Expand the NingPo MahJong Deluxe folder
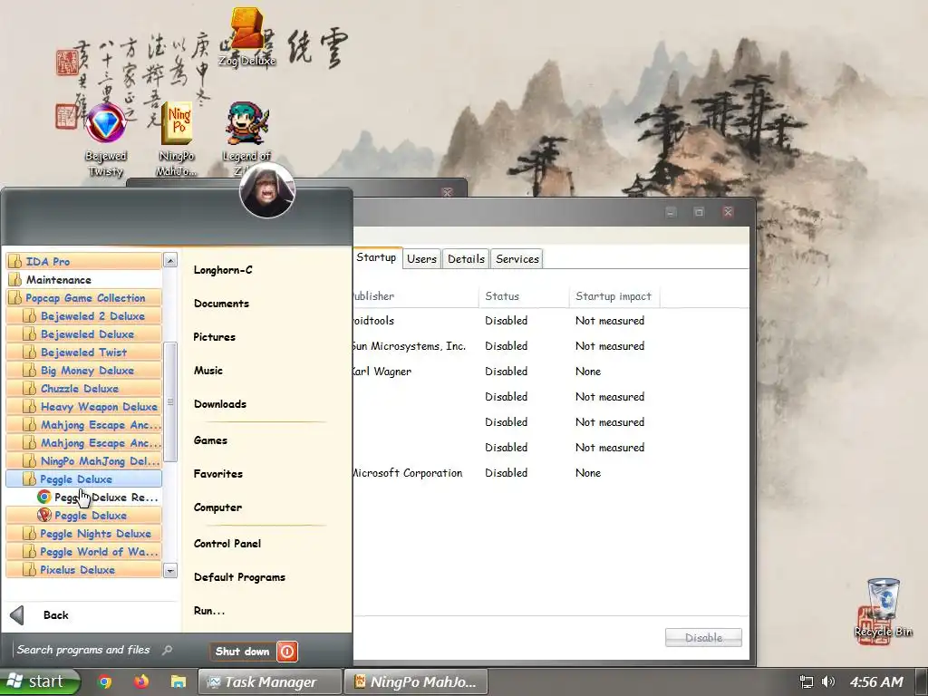Image resolution: width=928 pixels, height=696 pixels. pyautogui.click(x=83, y=460)
